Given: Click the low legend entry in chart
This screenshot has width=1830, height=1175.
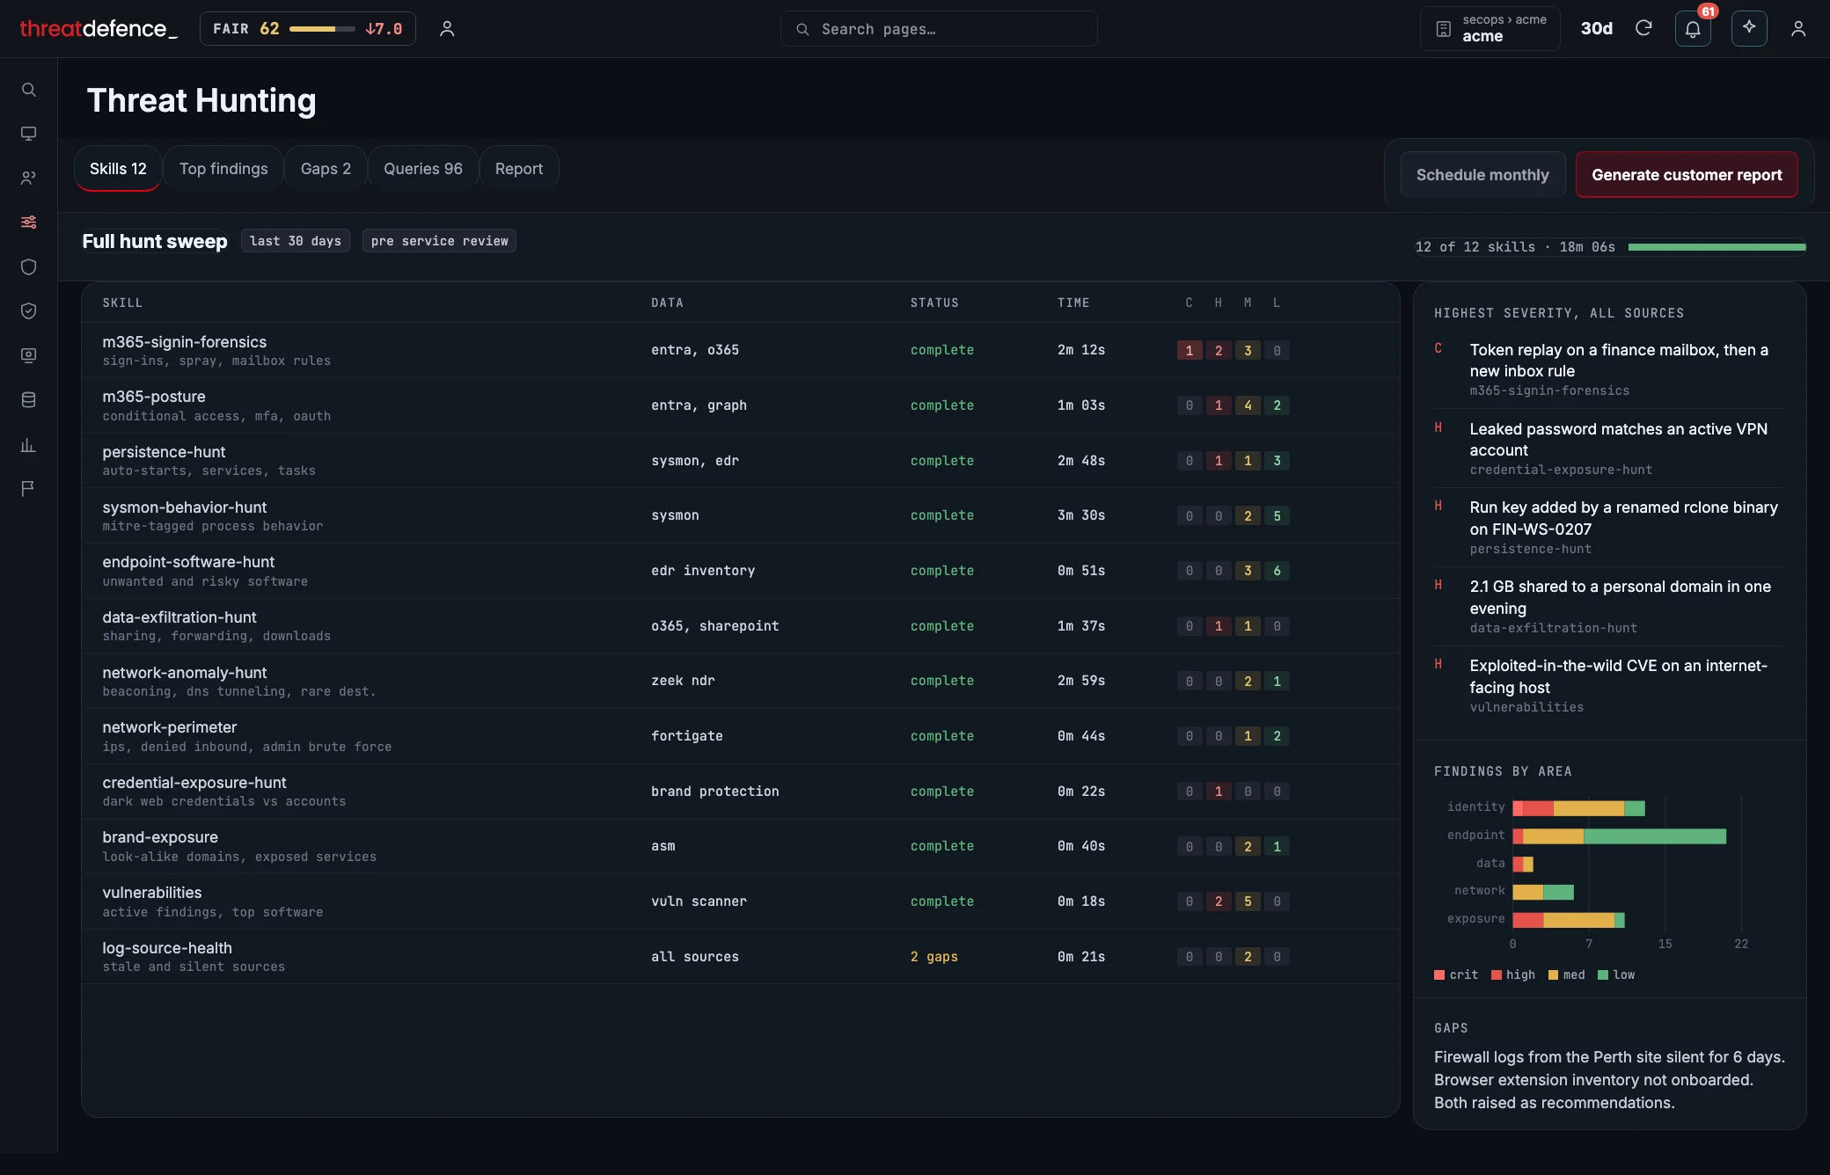Looking at the screenshot, I should click(x=1616, y=974).
